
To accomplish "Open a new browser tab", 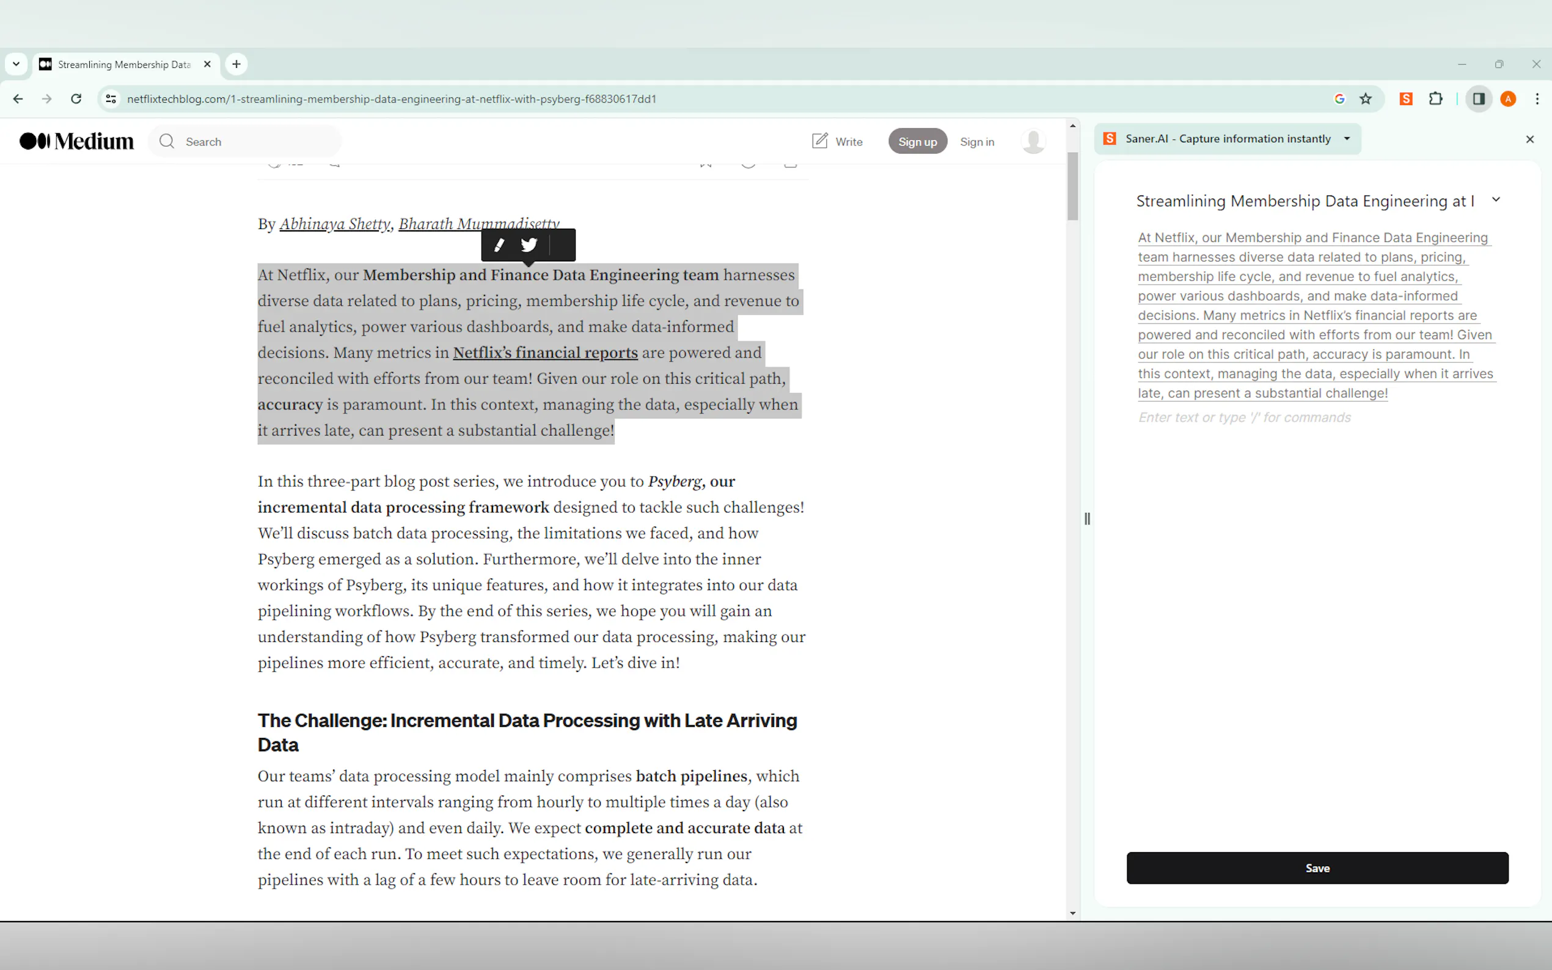I will [236, 64].
